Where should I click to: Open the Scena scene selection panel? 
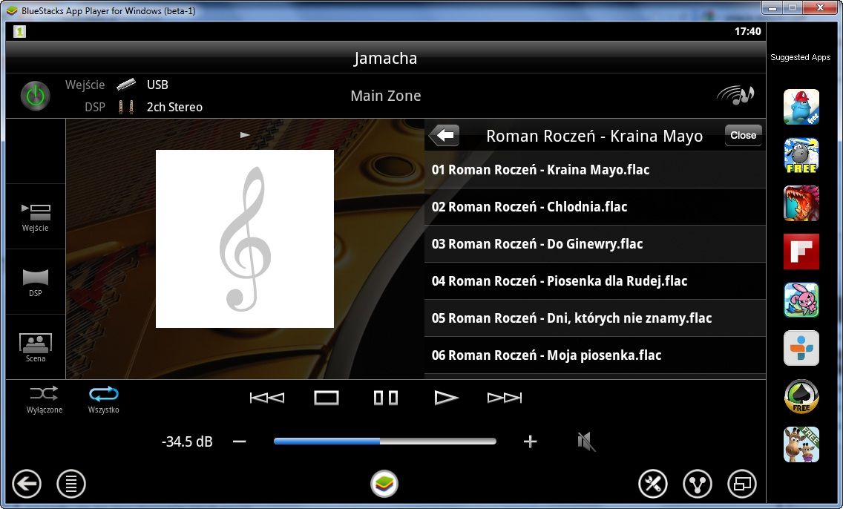click(36, 347)
